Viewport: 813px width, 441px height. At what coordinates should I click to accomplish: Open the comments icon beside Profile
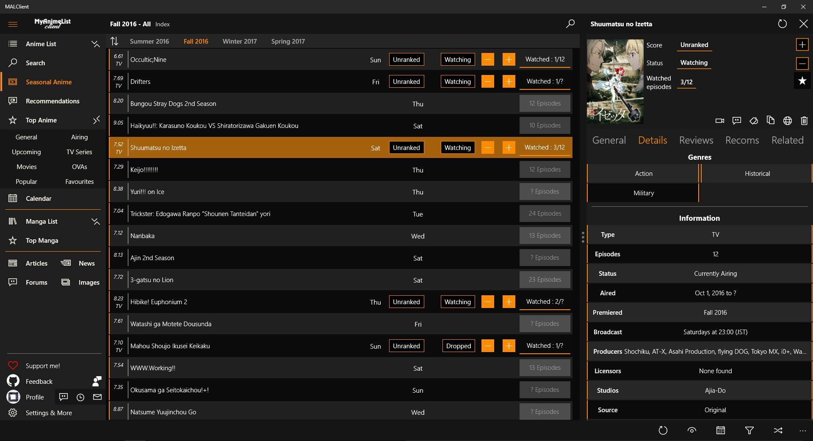tap(64, 397)
